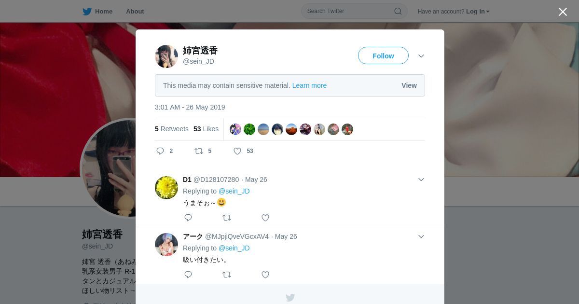The image size is (579, 304).
Task: Open the chevron menu beside the Follow button
Action: [421, 56]
